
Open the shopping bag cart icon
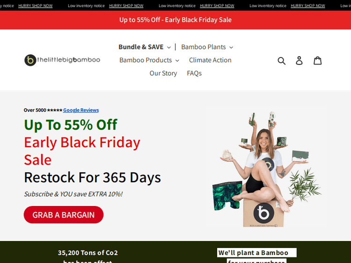pos(317,60)
